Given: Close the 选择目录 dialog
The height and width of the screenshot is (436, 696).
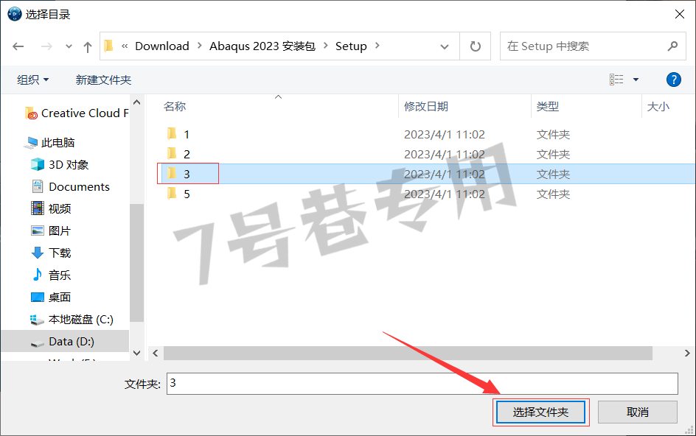Looking at the screenshot, I should click(x=679, y=14).
